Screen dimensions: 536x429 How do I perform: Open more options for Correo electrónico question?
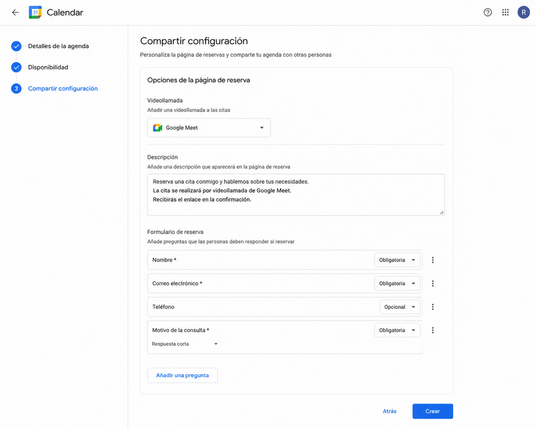432,283
